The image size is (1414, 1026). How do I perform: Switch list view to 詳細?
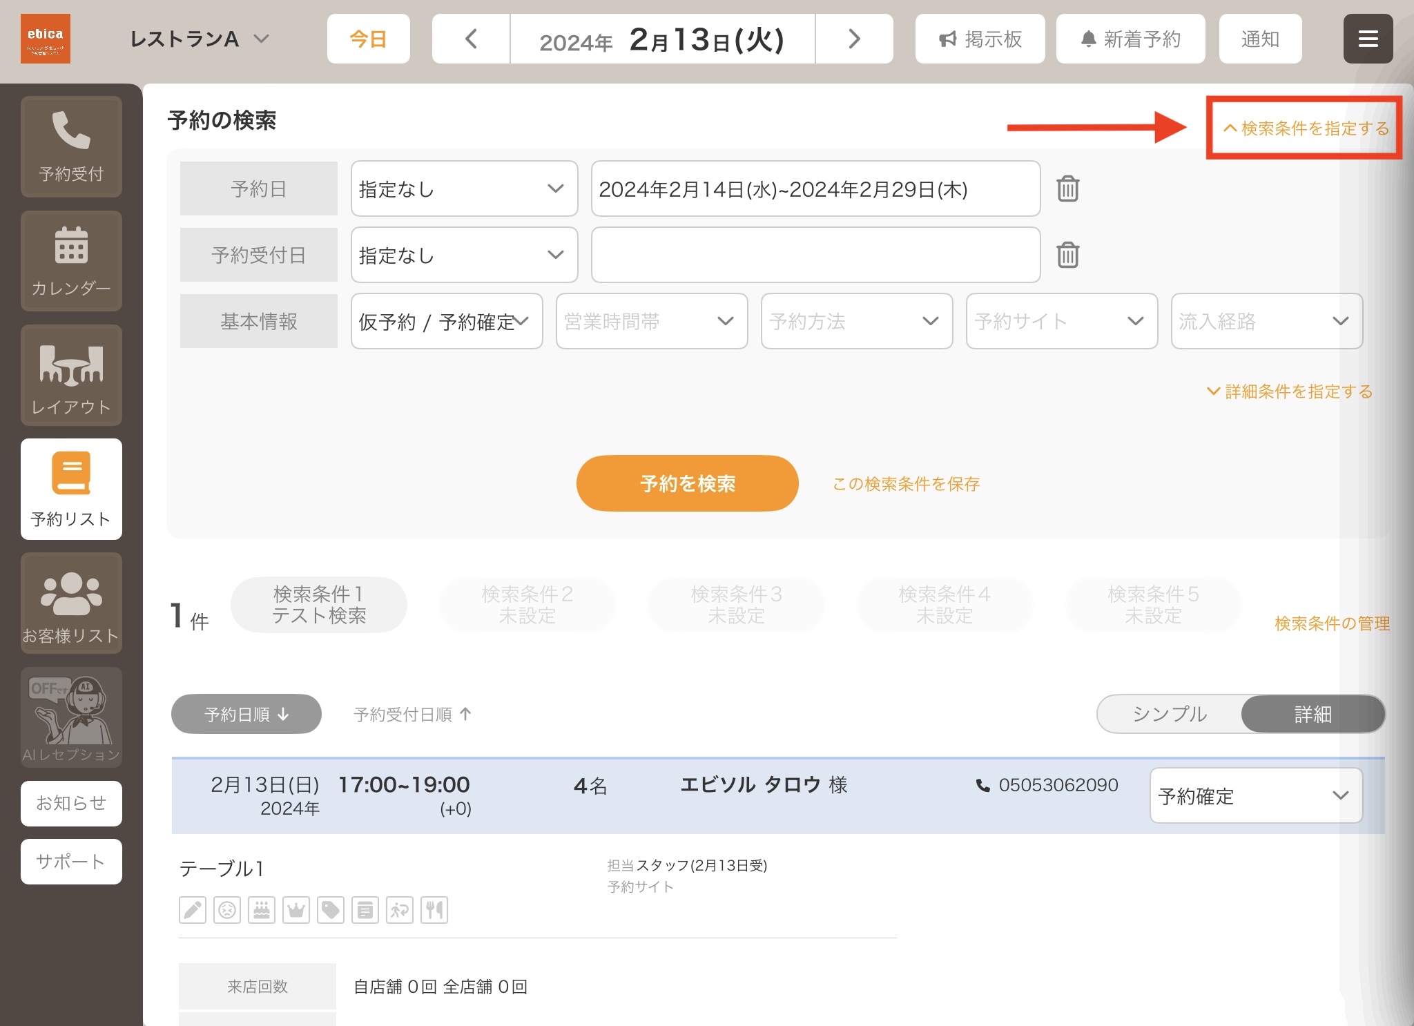(x=1313, y=714)
